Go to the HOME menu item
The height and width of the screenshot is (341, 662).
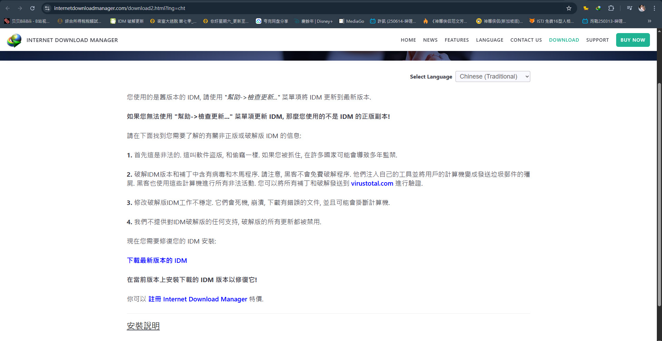click(408, 40)
